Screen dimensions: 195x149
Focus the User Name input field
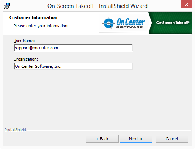[x=74, y=48]
